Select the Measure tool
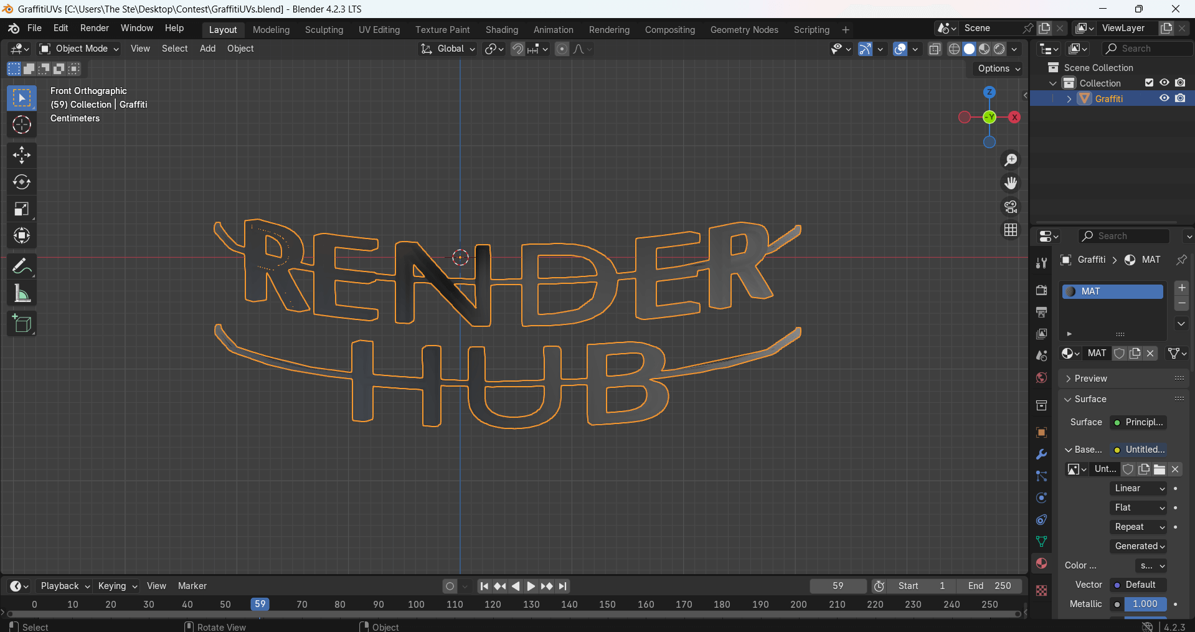Image resolution: width=1195 pixels, height=632 pixels. coord(22,293)
